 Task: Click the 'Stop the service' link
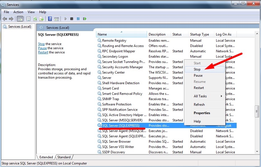pyautogui.click(x=41, y=44)
